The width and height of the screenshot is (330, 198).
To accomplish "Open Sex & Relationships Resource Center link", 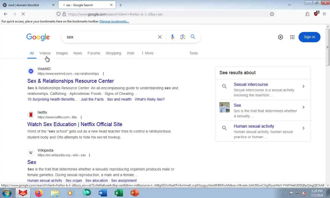I will [x=71, y=81].
